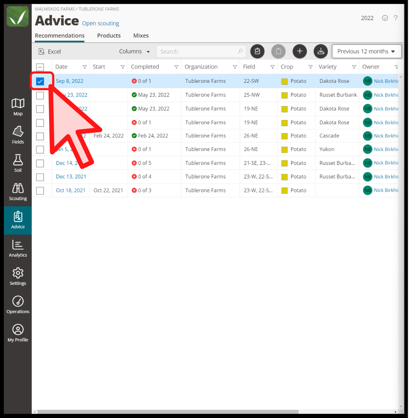Open the Oct 18, 2021 recommendation

pos(71,190)
